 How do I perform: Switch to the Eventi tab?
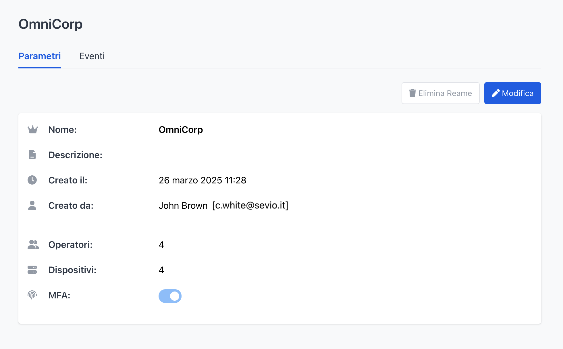[92, 56]
